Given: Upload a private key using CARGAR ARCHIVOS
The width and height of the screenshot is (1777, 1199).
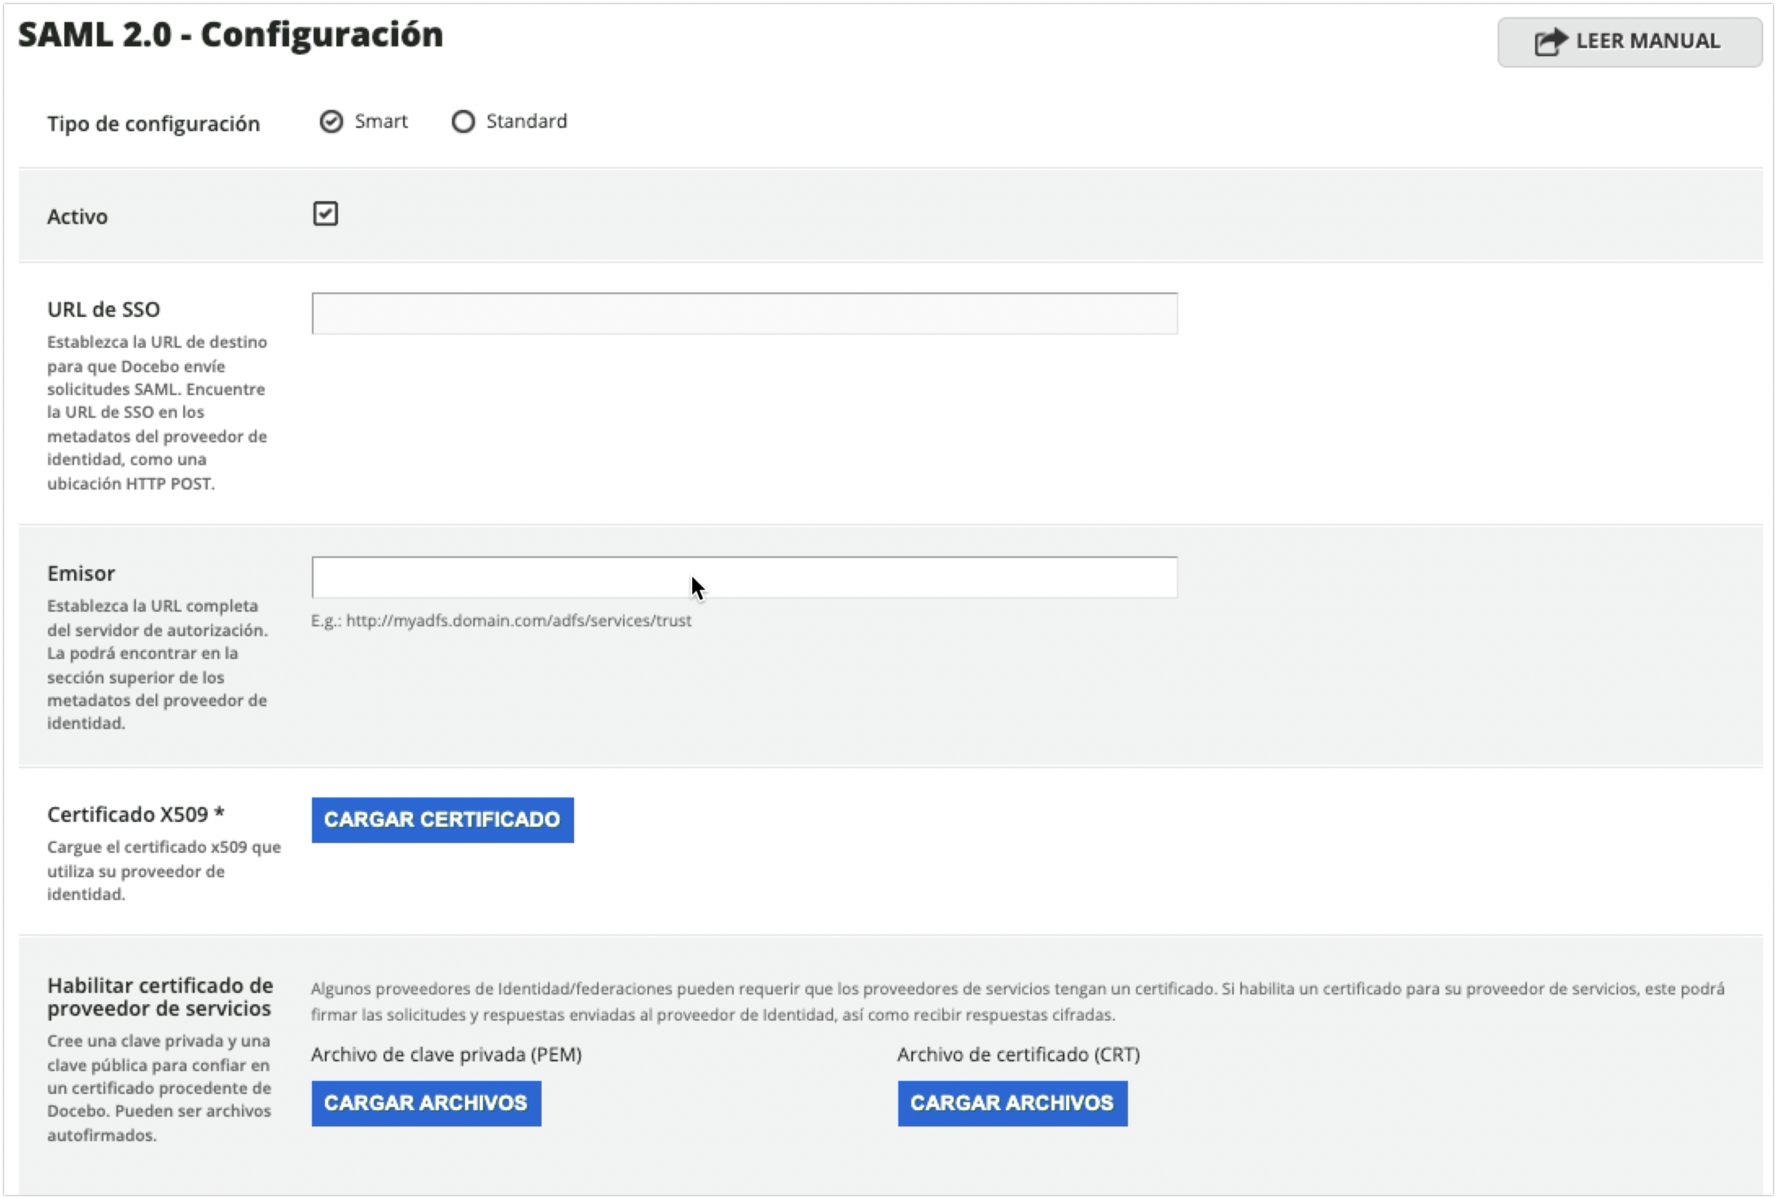Looking at the screenshot, I should [426, 1102].
